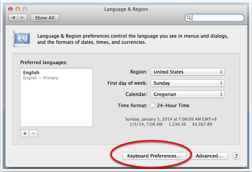This screenshot has height=172, width=252.
Task: Enable 24-Hour Time checkbox
Action: pyautogui.click(x=153, y=106)
